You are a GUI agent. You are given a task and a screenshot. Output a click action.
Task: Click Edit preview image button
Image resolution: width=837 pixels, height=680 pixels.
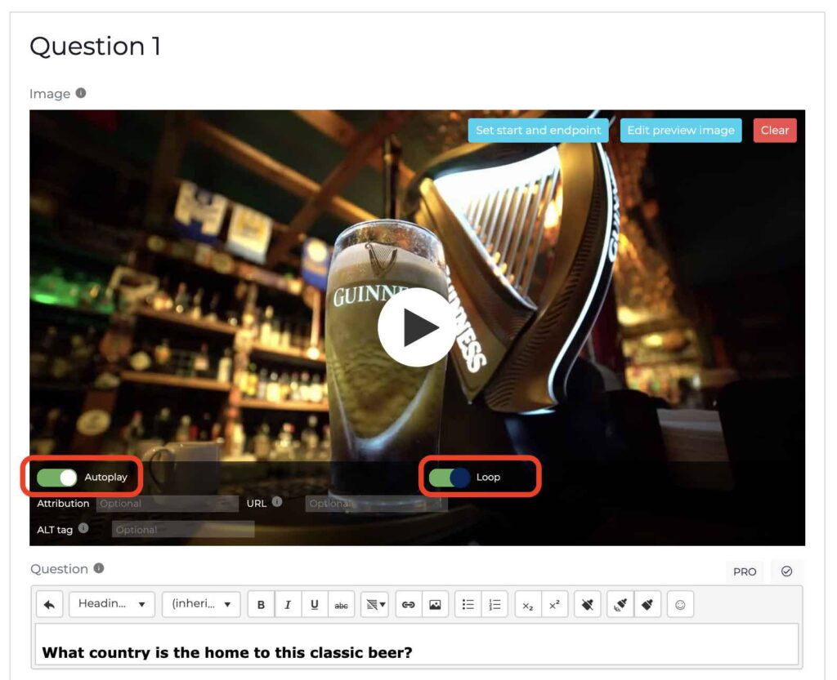click(x=681, y=130)
